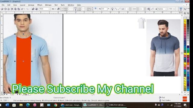This screenshot has width=193, height=108.
Task: Show hidden system tray icons chevron
Action: pyautogui.click(x=168, y=105)
